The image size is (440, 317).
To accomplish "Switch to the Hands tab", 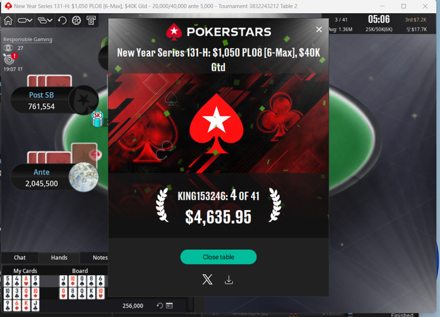I will 59,257.
